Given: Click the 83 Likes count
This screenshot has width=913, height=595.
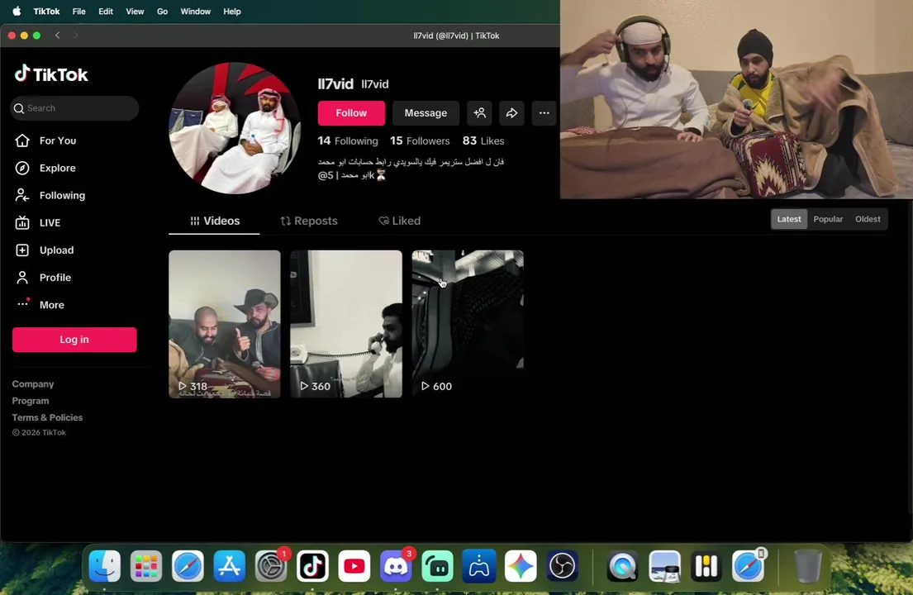Looking at the screenshot, I should (483, 140).
